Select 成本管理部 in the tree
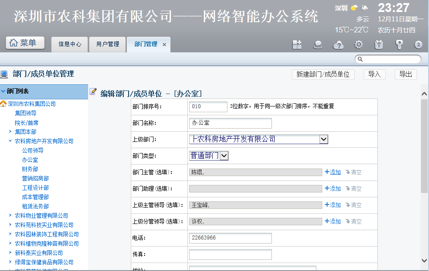 click(x=35, y=197)
